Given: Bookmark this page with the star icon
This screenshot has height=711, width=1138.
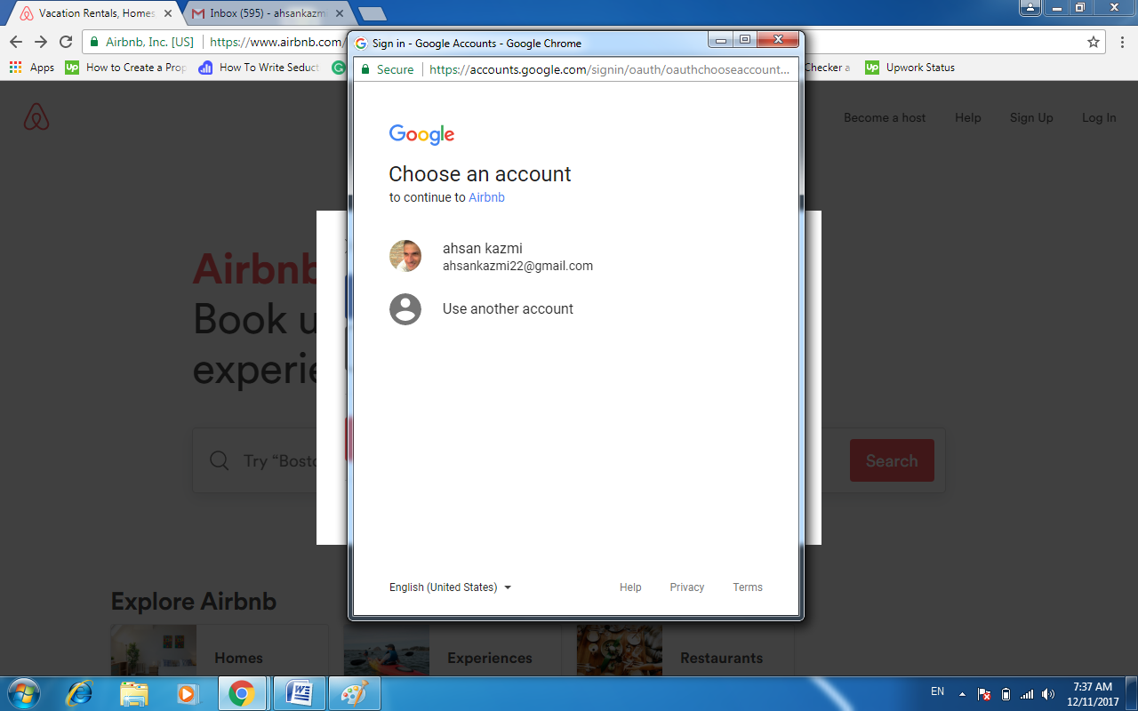Looking at the screenshot, I should [x=1094, y=42].
